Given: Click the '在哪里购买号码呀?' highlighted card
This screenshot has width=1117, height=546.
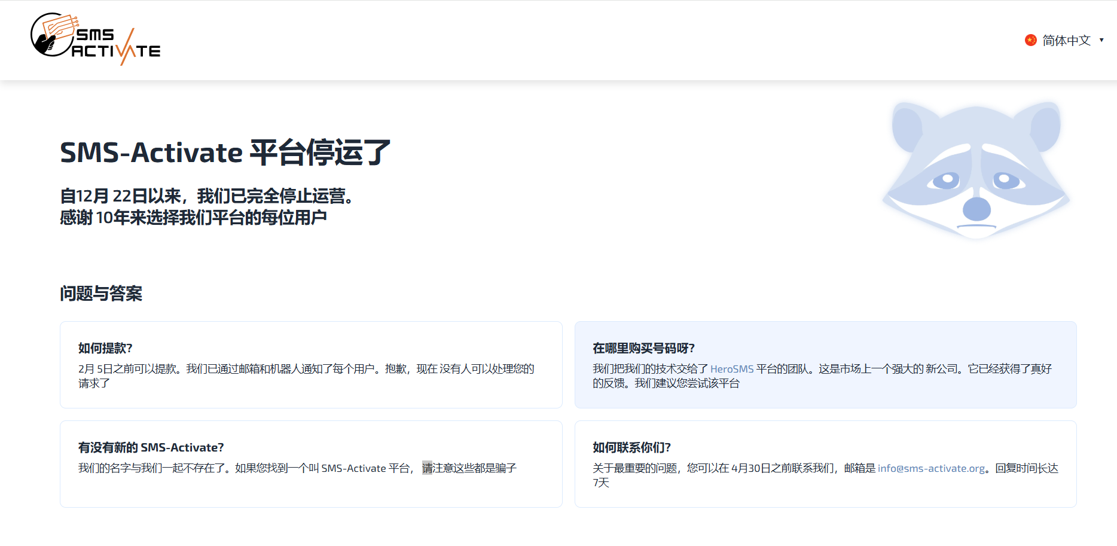Looking at the screenshot, I should (825, 365).
